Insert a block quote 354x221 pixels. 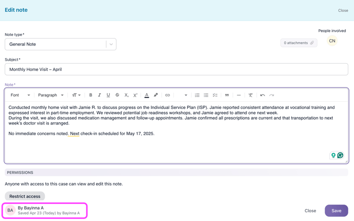point(227,95)
